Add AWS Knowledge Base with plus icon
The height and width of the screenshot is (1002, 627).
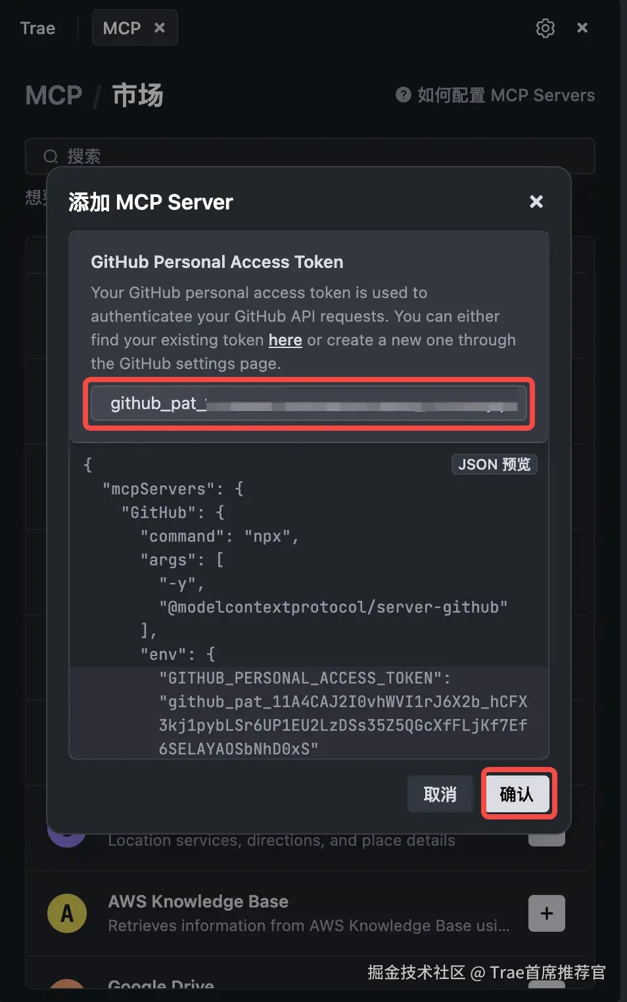click(x=547, y=913)
